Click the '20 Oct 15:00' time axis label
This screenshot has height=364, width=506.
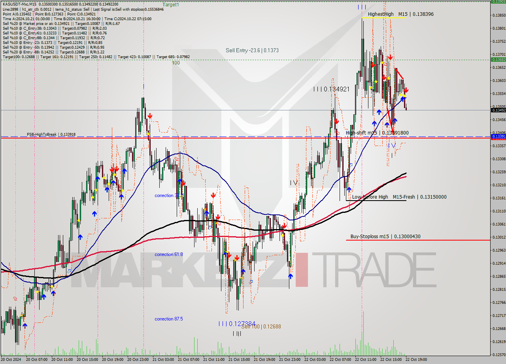point(87,360)
